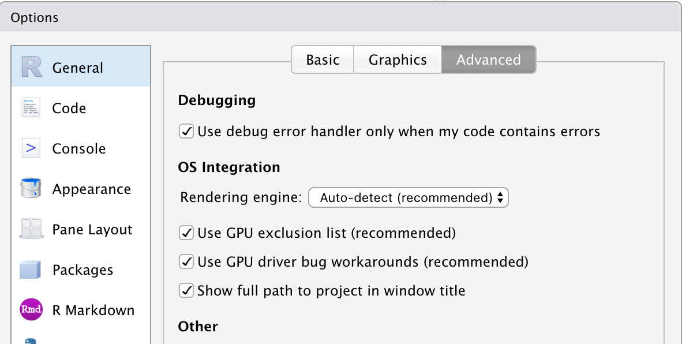Select the General category label
This screenshot has height=344, width=682.
[77, 68]
